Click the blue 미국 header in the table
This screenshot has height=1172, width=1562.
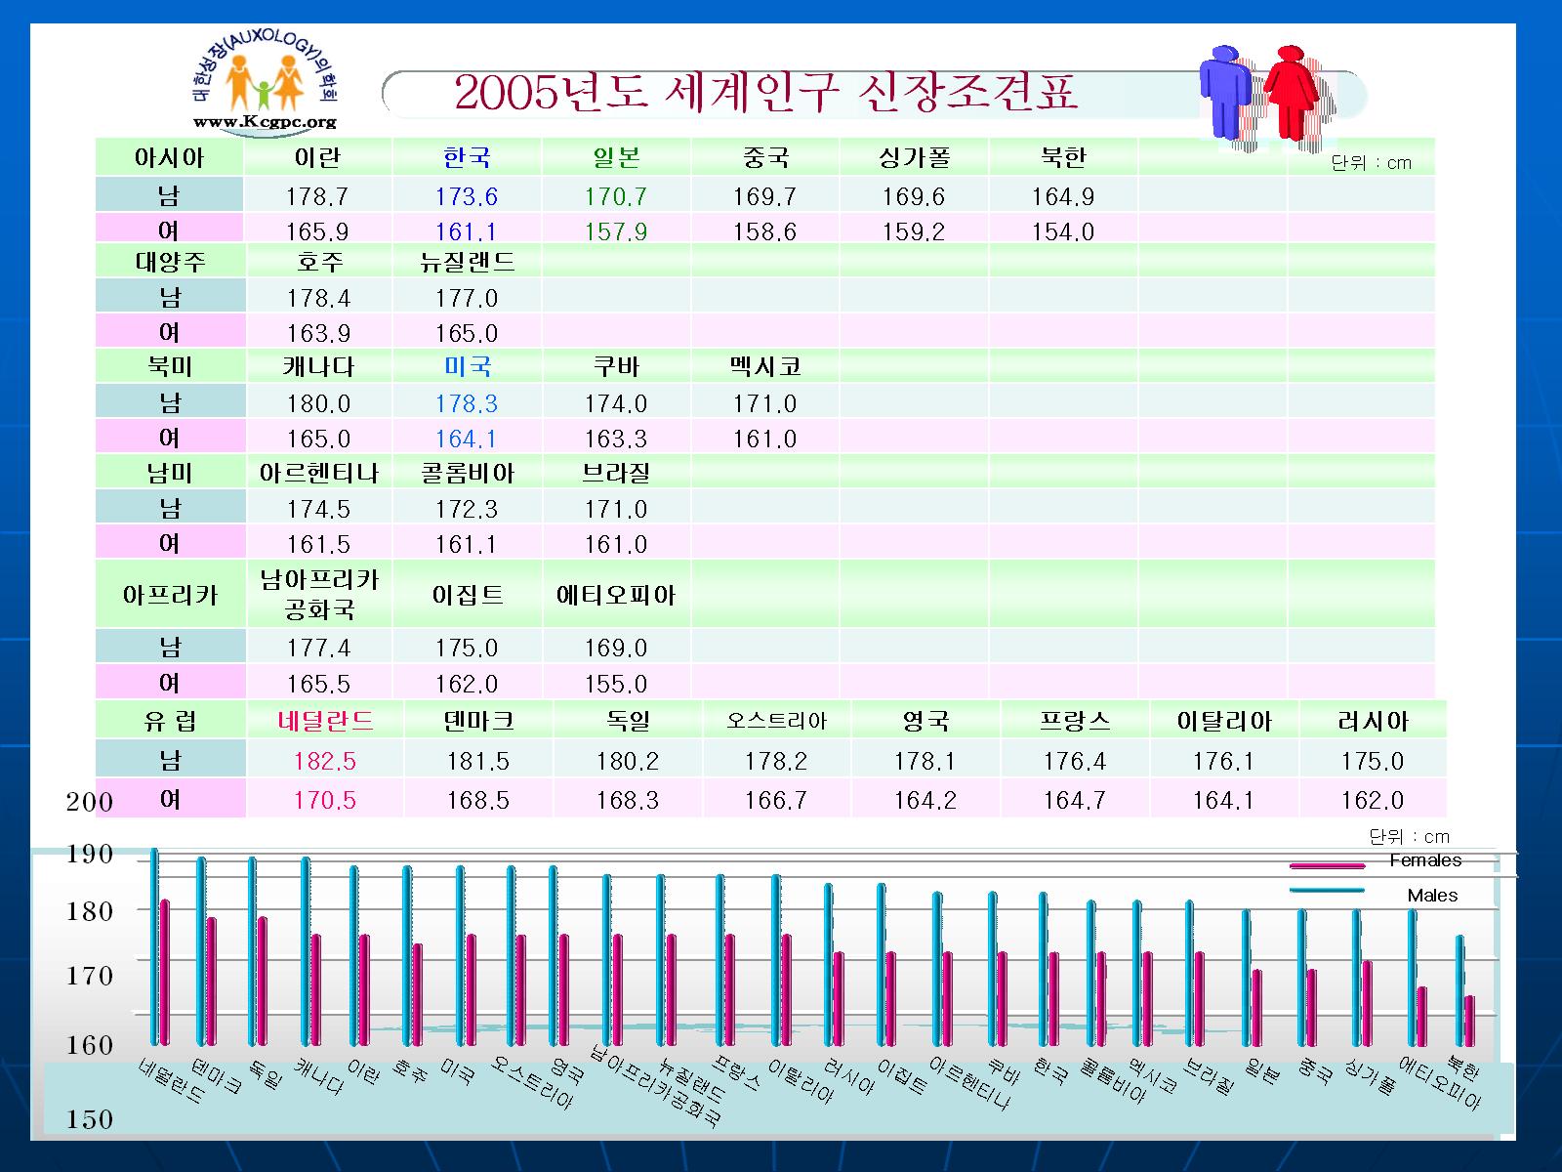[467, 366]
